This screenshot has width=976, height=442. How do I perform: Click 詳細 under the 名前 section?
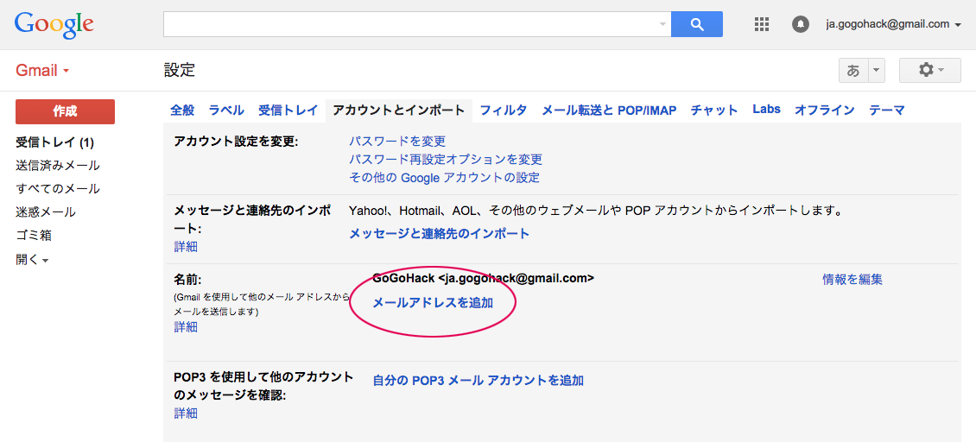[x=186, y=327]
